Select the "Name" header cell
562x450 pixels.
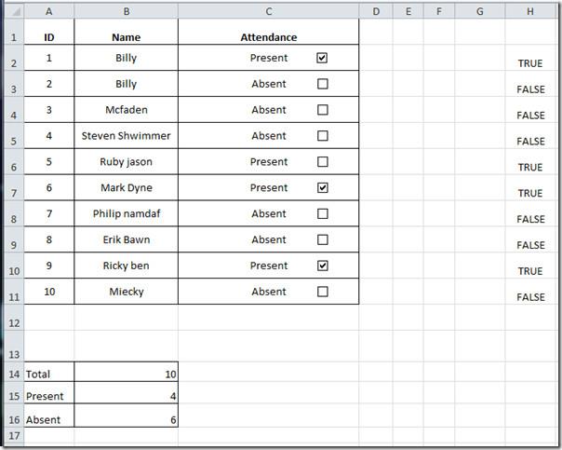point(126,37)
